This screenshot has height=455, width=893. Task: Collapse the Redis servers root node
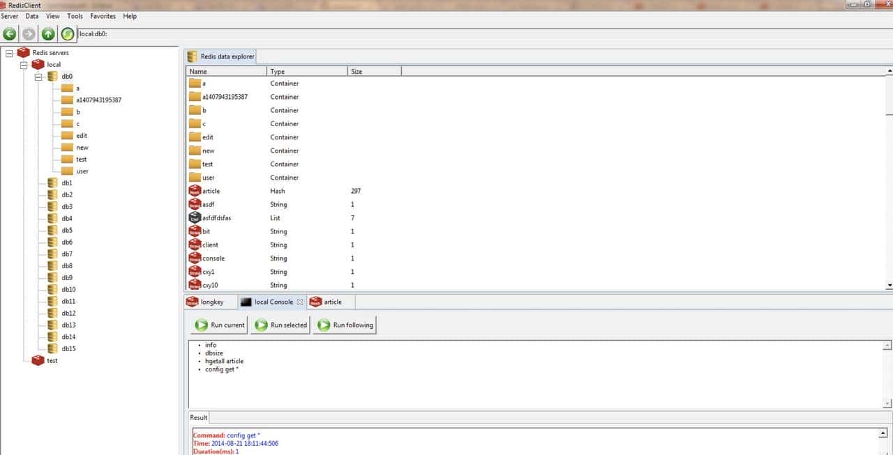coord(9,53)
